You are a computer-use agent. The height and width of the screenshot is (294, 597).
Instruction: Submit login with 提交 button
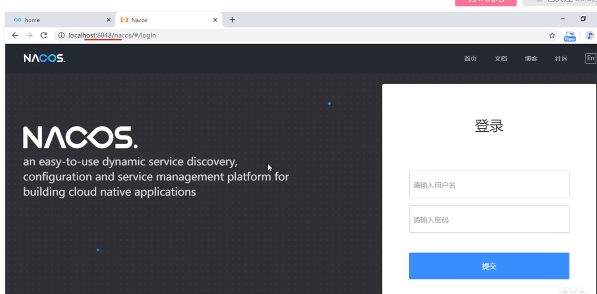pyautogui.click(x=489, y=266)
